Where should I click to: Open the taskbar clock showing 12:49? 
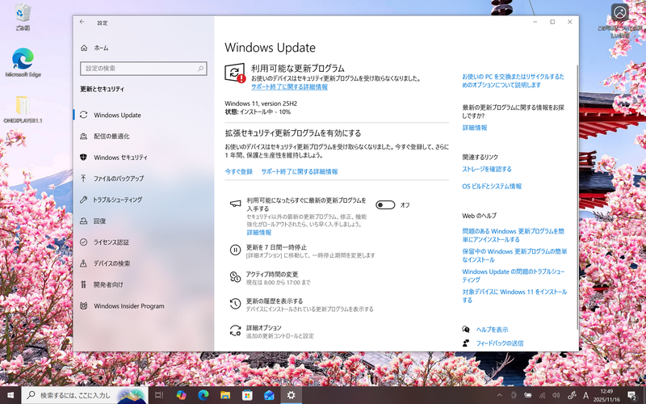click(x=607, y=395)
